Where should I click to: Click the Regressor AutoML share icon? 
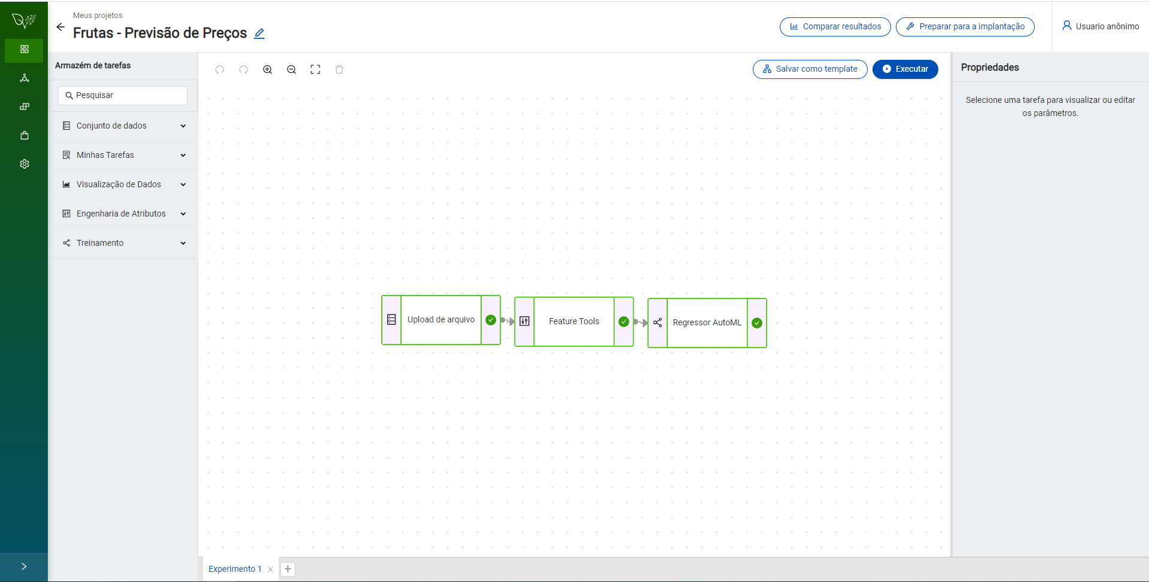coord(658,323)
